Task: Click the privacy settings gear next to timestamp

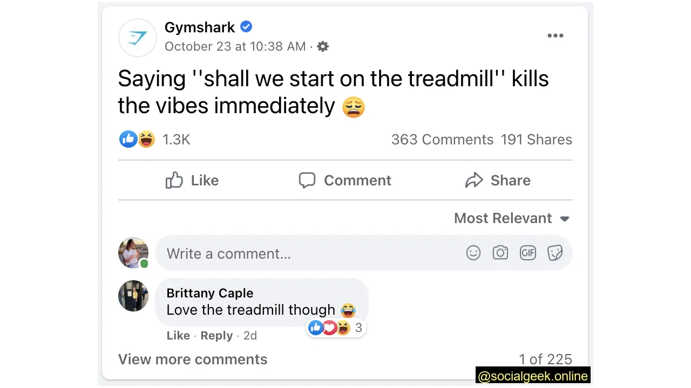Action: (322, 46)
